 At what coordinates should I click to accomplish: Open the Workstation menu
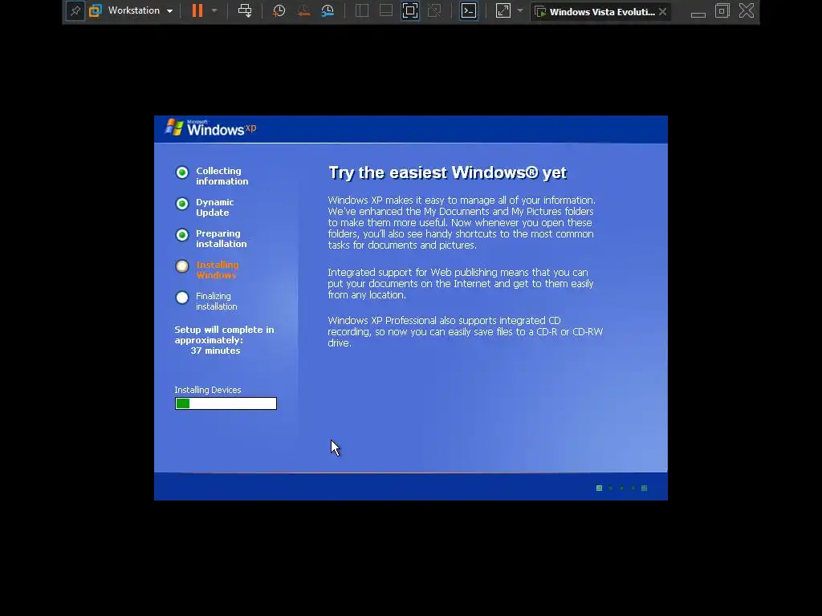(140, 11)
